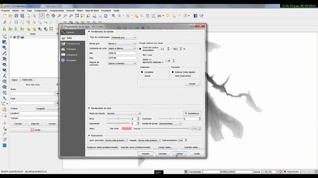Click the Calcular button in route panel
Image resolution: width=318 pixels, height=178 pixels.
18,124
